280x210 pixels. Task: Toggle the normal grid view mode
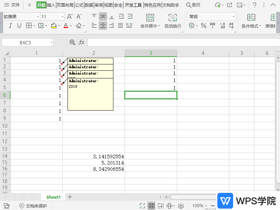coord(152,206)
